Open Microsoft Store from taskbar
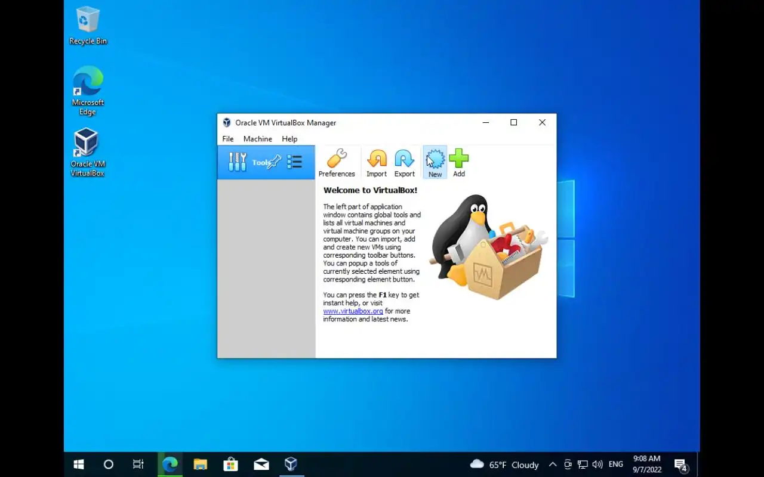 click(x=230, y=464)
